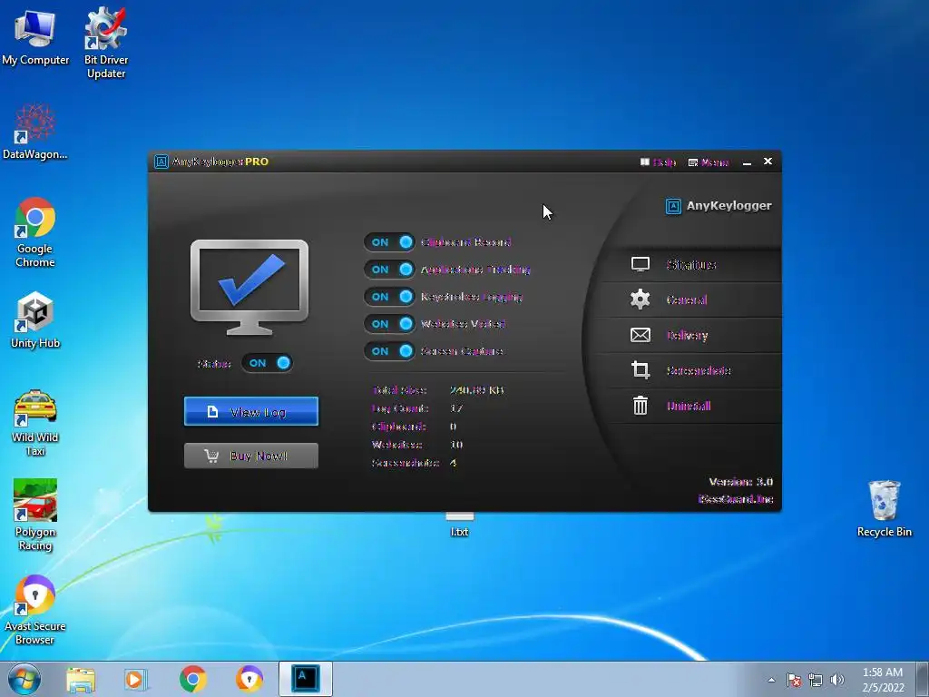Open the Windows Start menu
Viewport: 929px width, 697px height.
click(x=24, y=679)
